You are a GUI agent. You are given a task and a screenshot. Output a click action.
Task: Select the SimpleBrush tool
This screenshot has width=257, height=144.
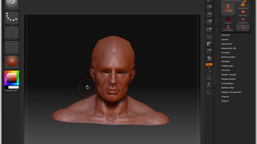pos(243,6)
